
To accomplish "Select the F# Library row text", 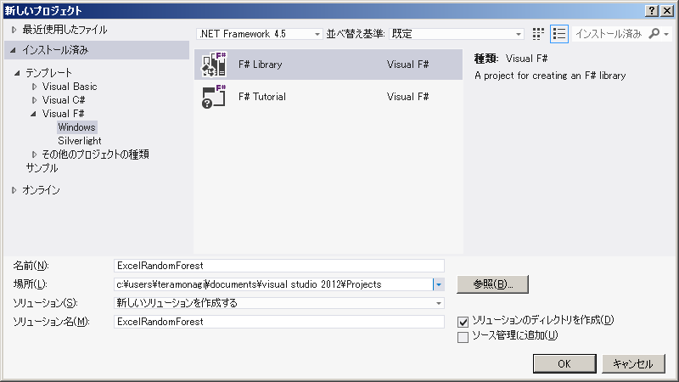I will coord(261,65).
